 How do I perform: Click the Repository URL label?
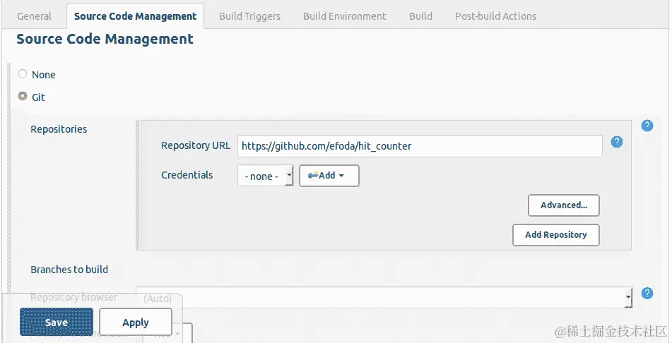click(x=196, y=145)
